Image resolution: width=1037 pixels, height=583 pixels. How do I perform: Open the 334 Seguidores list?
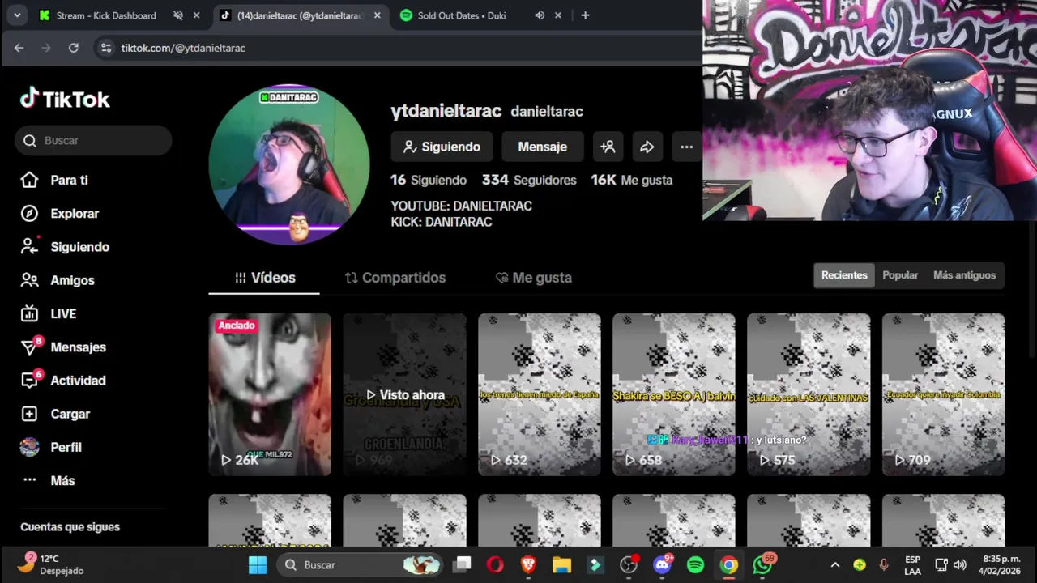click(529, 180)
